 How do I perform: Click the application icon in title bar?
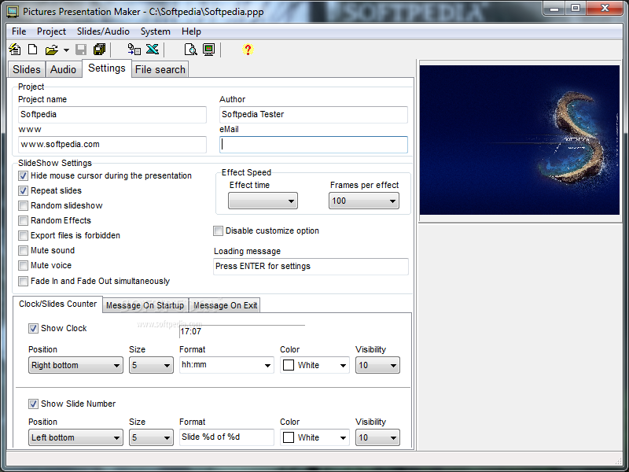click(x=13, y=11)
